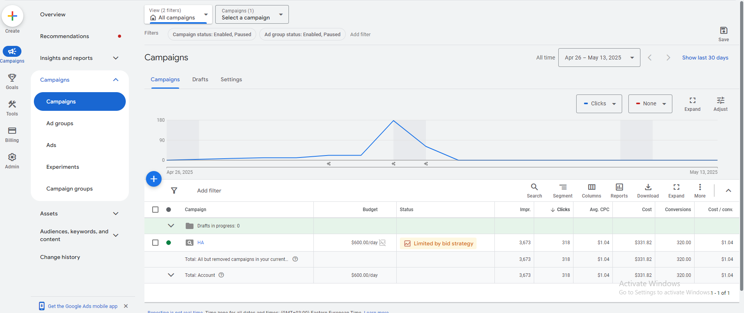Open the Select a campaign dropdown
Screen dimensions: 744x313
click(x=252, y=14)
